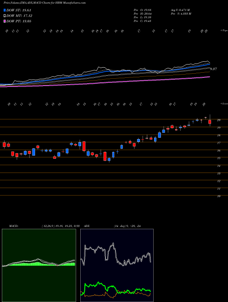Click the blue DOW ST legend swatch
228x302 pixels.
pos(5,10)
